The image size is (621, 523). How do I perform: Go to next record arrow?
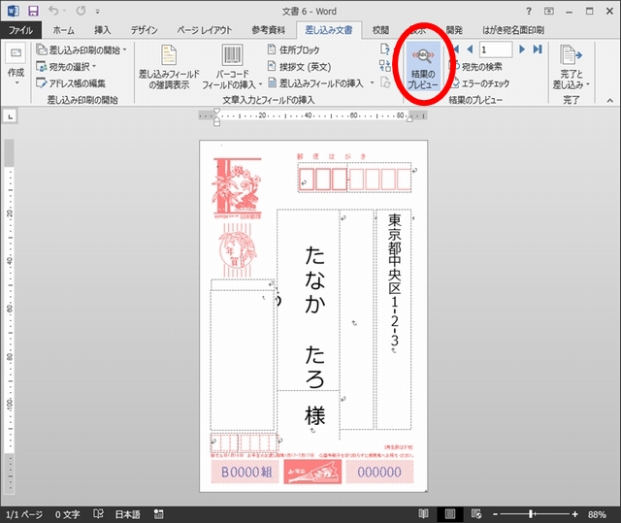coord(522,49)
